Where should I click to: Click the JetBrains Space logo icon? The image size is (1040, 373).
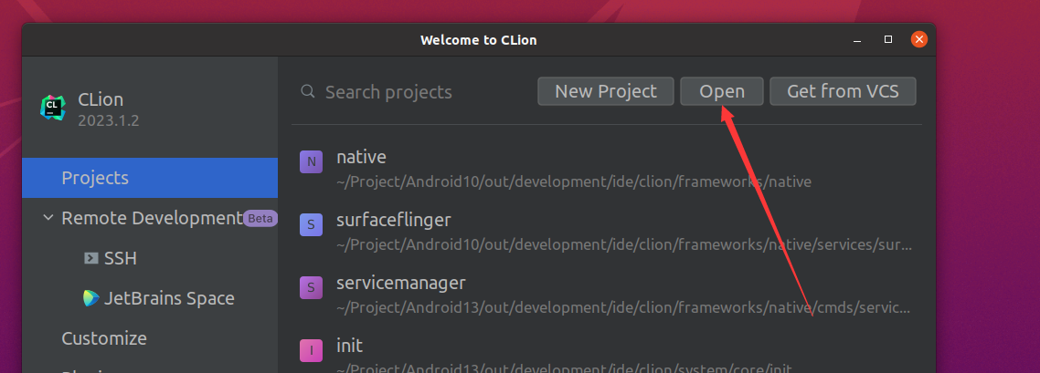click(90, 298)
